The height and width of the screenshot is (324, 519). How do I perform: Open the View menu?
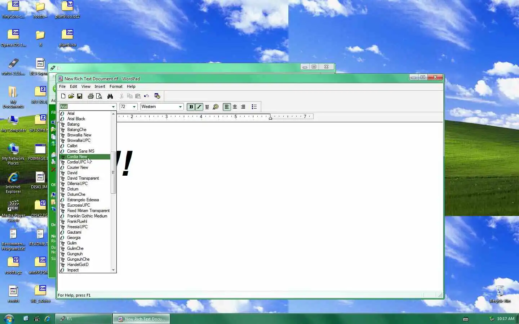pyautogui.click(x=86, y=86)
